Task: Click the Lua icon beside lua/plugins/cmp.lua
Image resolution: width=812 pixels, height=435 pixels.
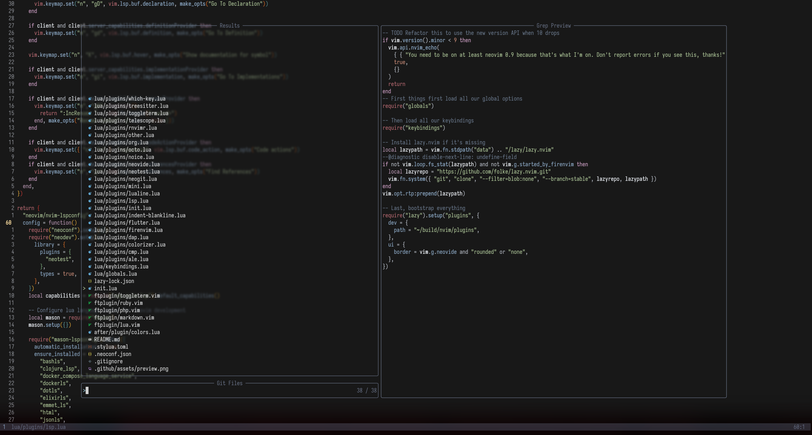Action: (x=90, y=252)
